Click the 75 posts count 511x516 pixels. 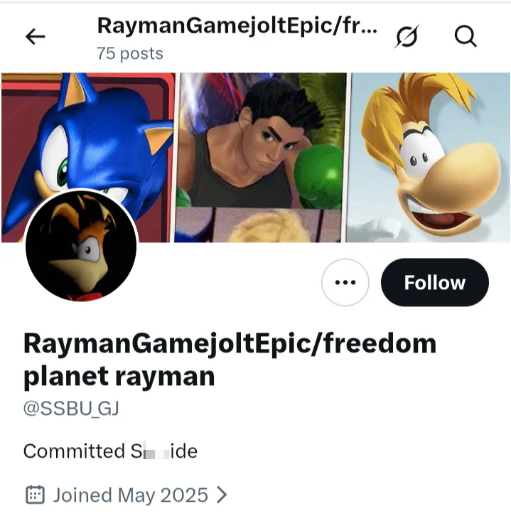pyautogui.click(x=130, y=53)
